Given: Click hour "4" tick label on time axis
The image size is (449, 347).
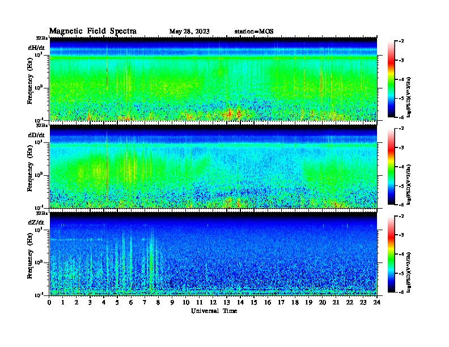Looking at the screenshot, I should [x=104, y=303].
